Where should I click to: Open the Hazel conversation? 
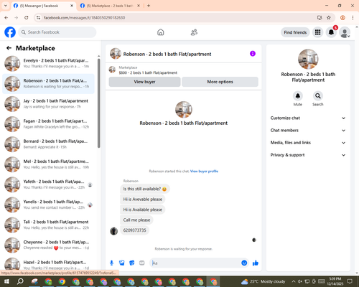(x=48, y=264)
